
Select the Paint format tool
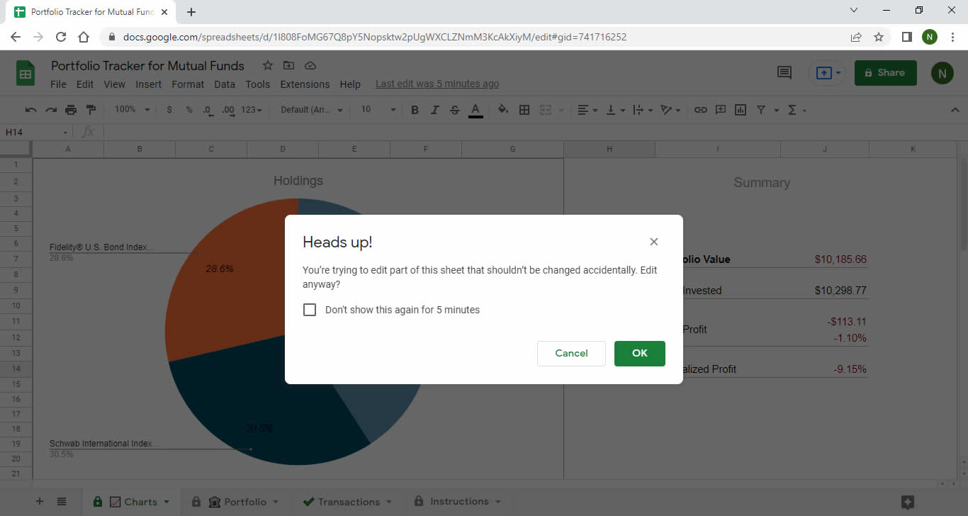(x=91, y=110)
